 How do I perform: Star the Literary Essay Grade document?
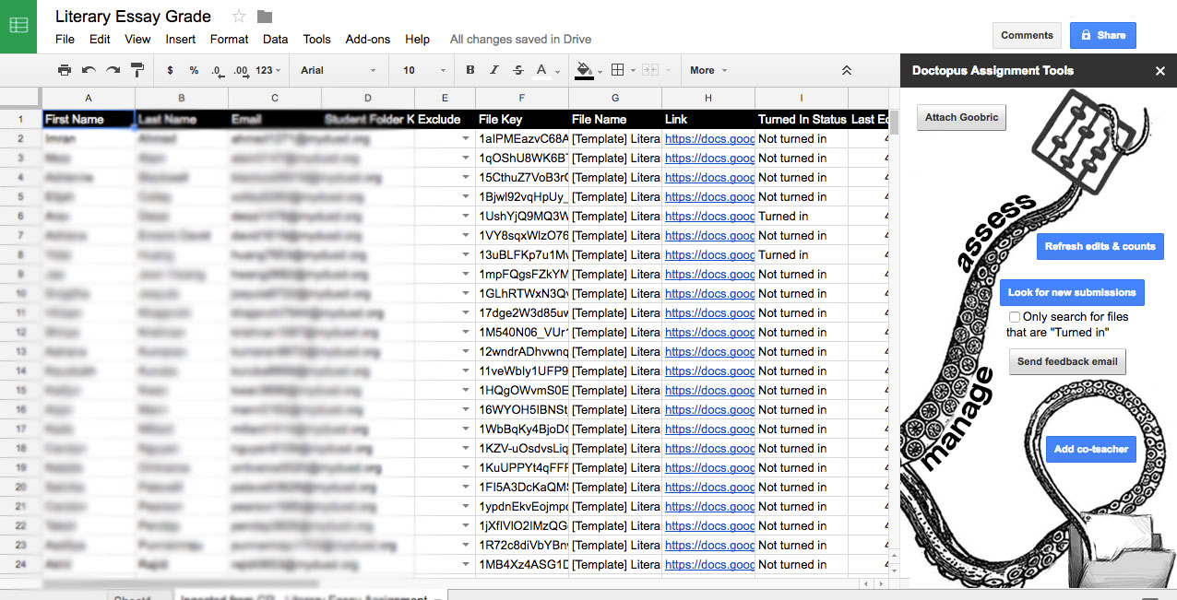tap(239, 17)
